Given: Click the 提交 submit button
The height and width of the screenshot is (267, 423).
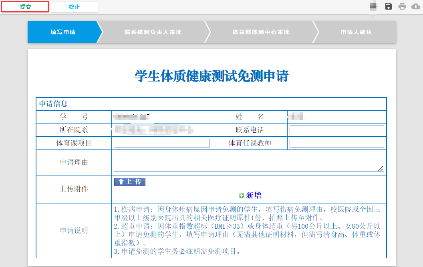Looking at the screenshot, I should 25,7.
